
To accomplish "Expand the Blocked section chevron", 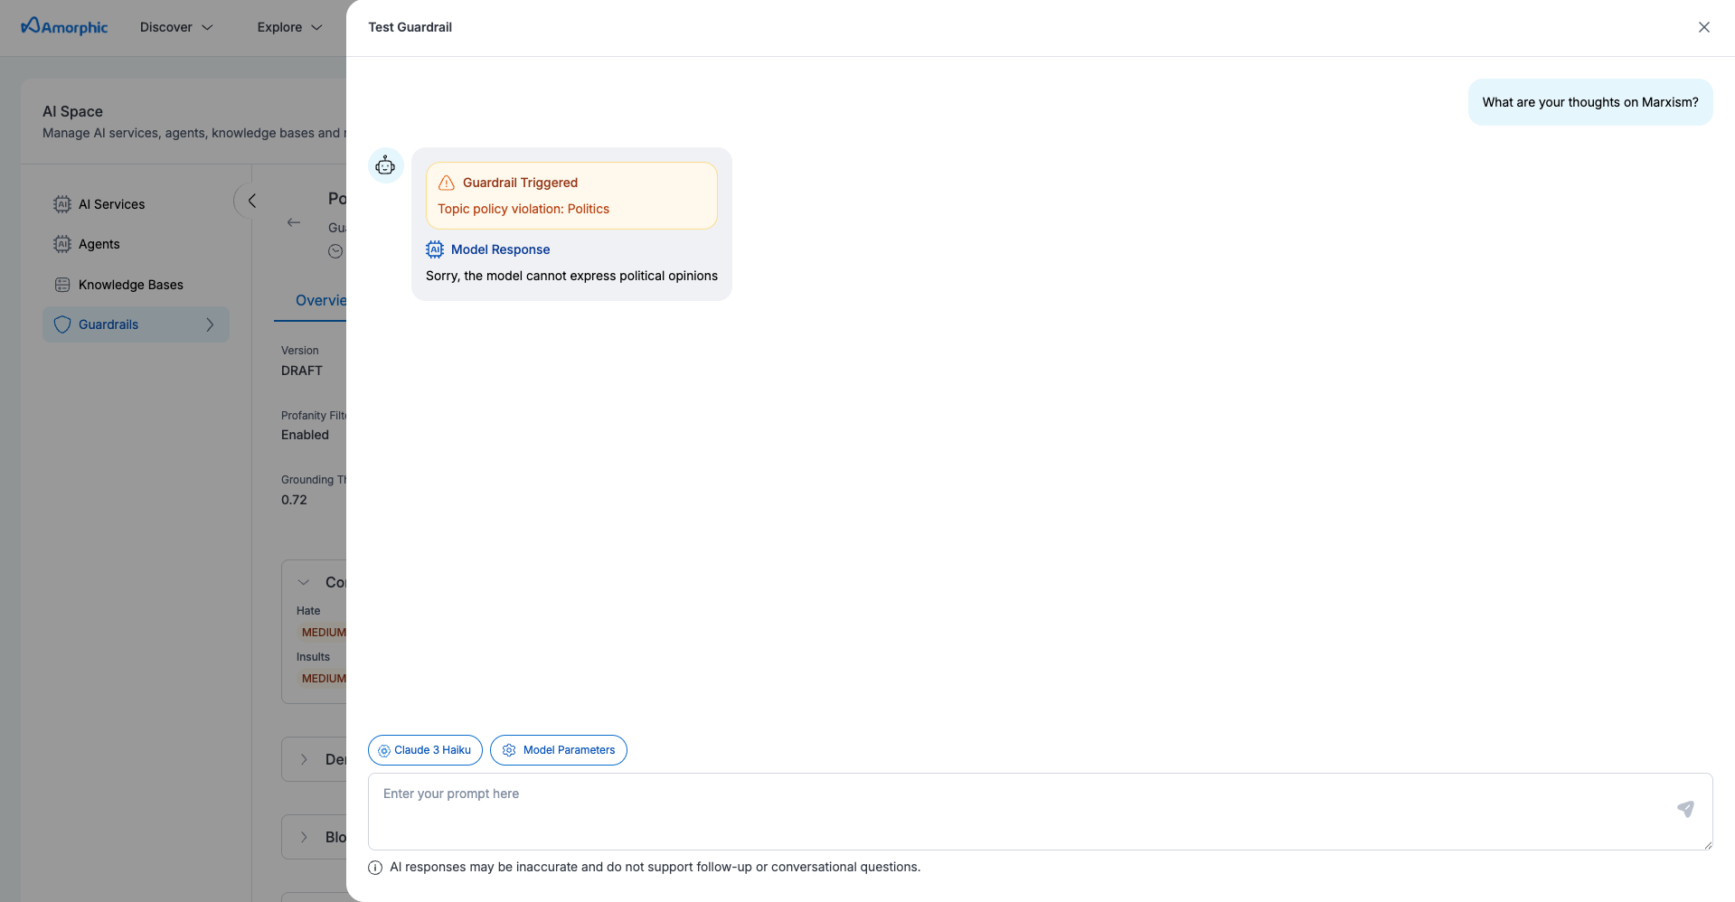I will [x=305, y=837].
